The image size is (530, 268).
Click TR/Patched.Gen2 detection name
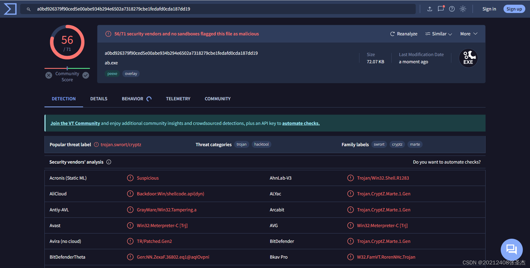[x=154, y=241]
